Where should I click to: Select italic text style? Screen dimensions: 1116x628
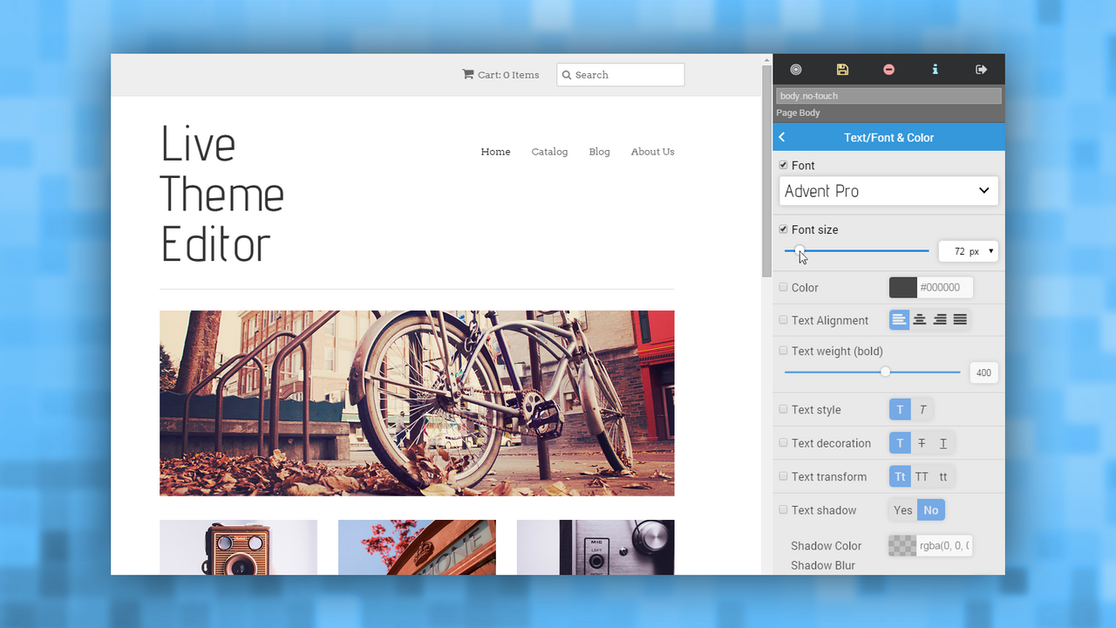922,409
